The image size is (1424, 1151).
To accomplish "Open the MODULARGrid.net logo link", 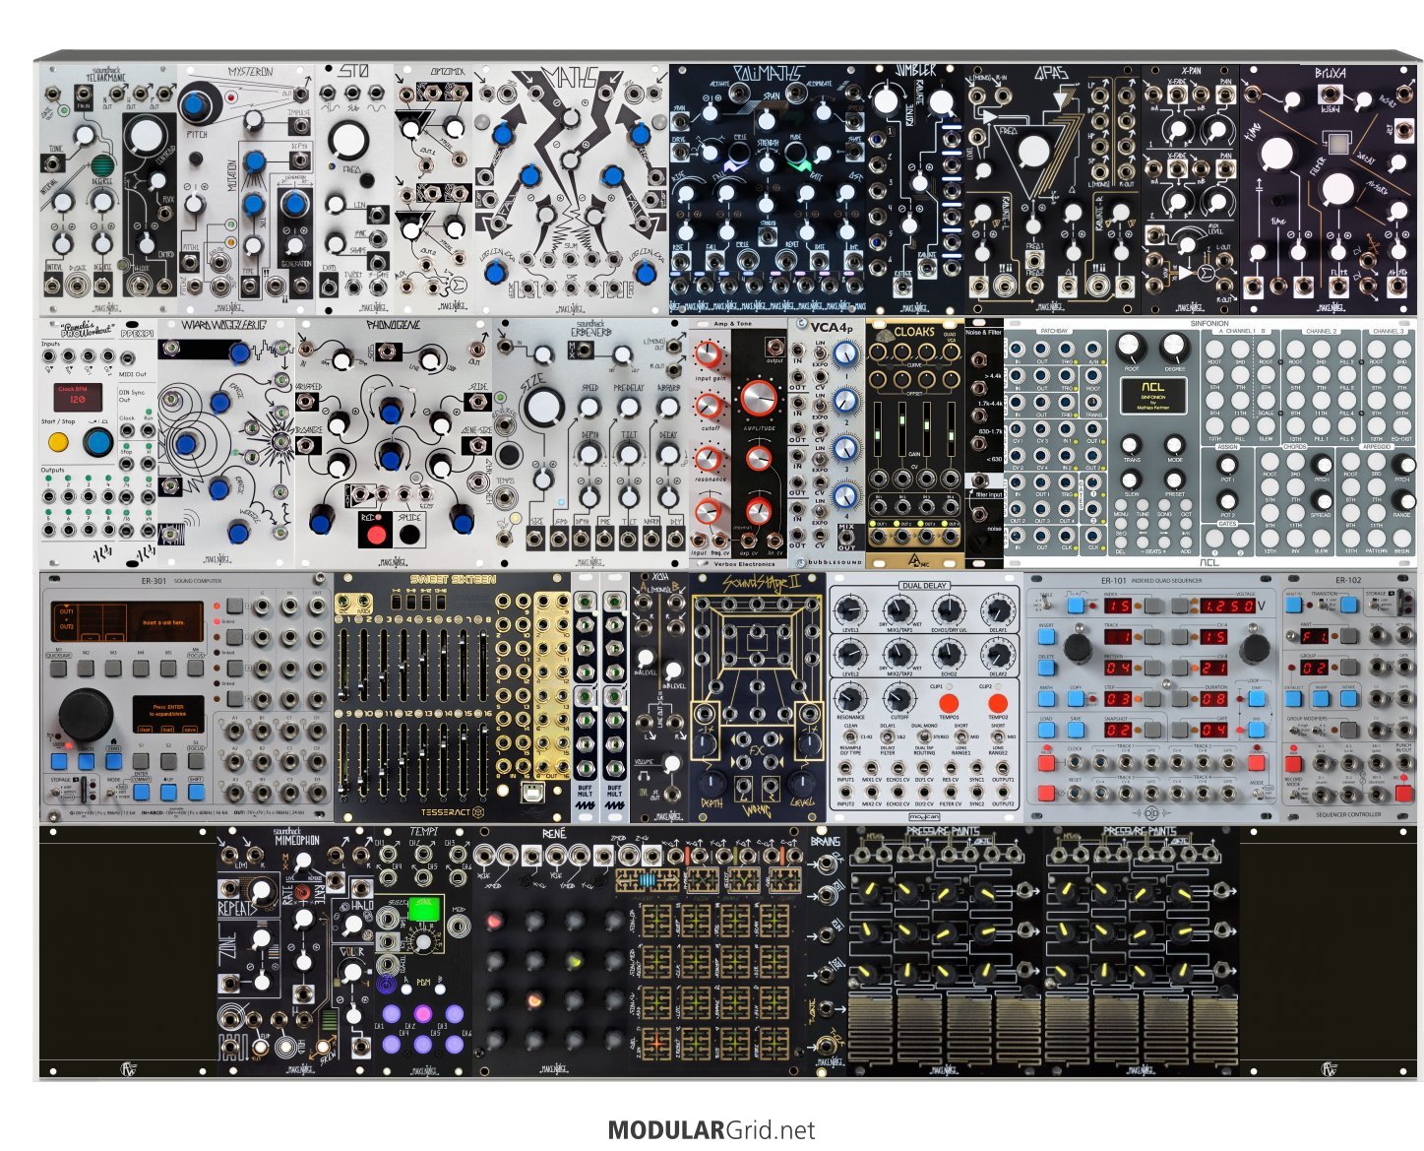I will coord(712,1130).
